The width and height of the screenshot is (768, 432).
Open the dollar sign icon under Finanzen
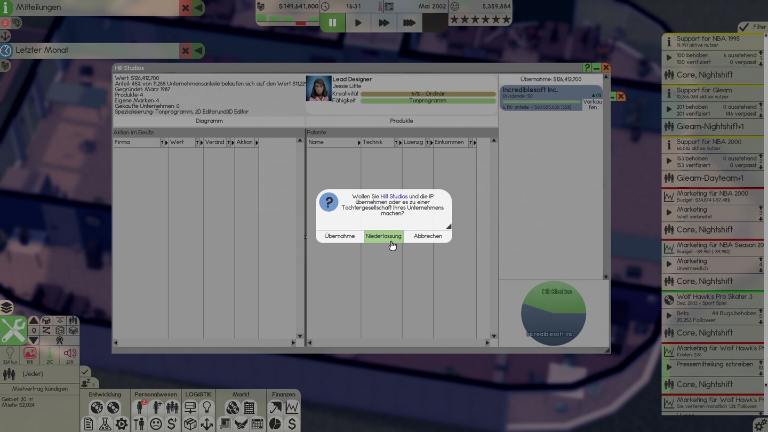click(x=292, y=424)
